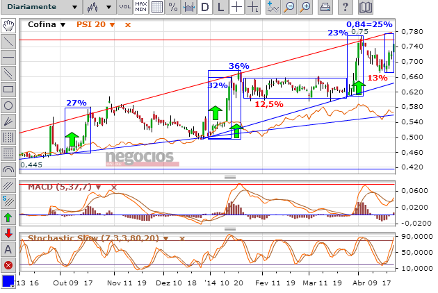Select the D scale button
This screenshot has width=438, height=293.
(x=205, y=7)
